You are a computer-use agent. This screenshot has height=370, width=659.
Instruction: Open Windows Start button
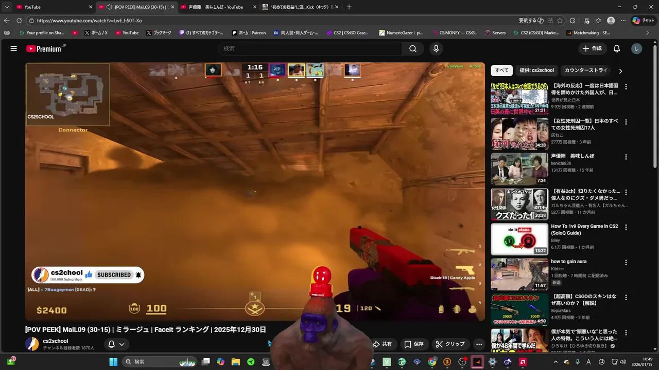113,362
